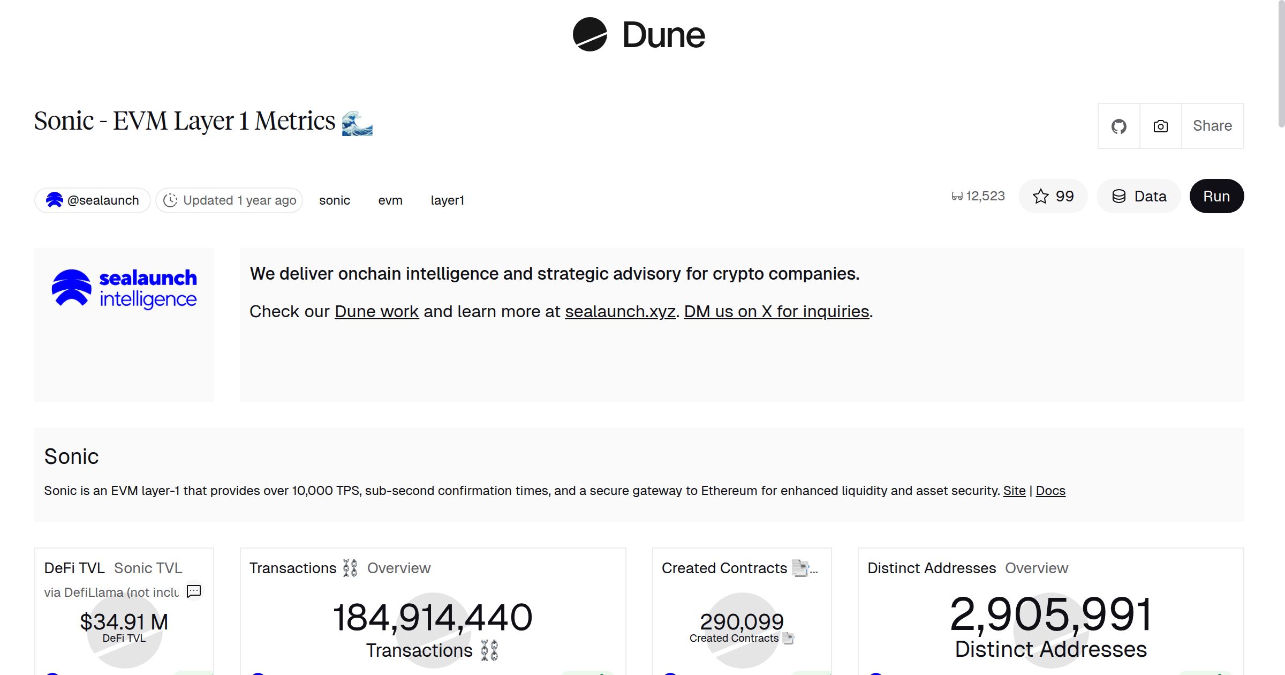Open the Dune work link
Image resolution: width=1285 pixels, height=675 pixels.
coord(376,311)
